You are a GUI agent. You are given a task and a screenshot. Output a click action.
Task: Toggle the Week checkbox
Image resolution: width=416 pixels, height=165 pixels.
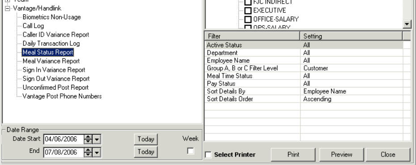tap(191, 151)
